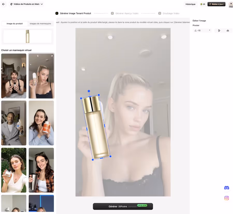The height and width of the screenshot is (214, 233).
Task: Choose the man in black tank top mannequin
Action: point(14,76)
